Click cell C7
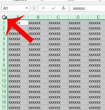105x110 pixels. point(58,55)
